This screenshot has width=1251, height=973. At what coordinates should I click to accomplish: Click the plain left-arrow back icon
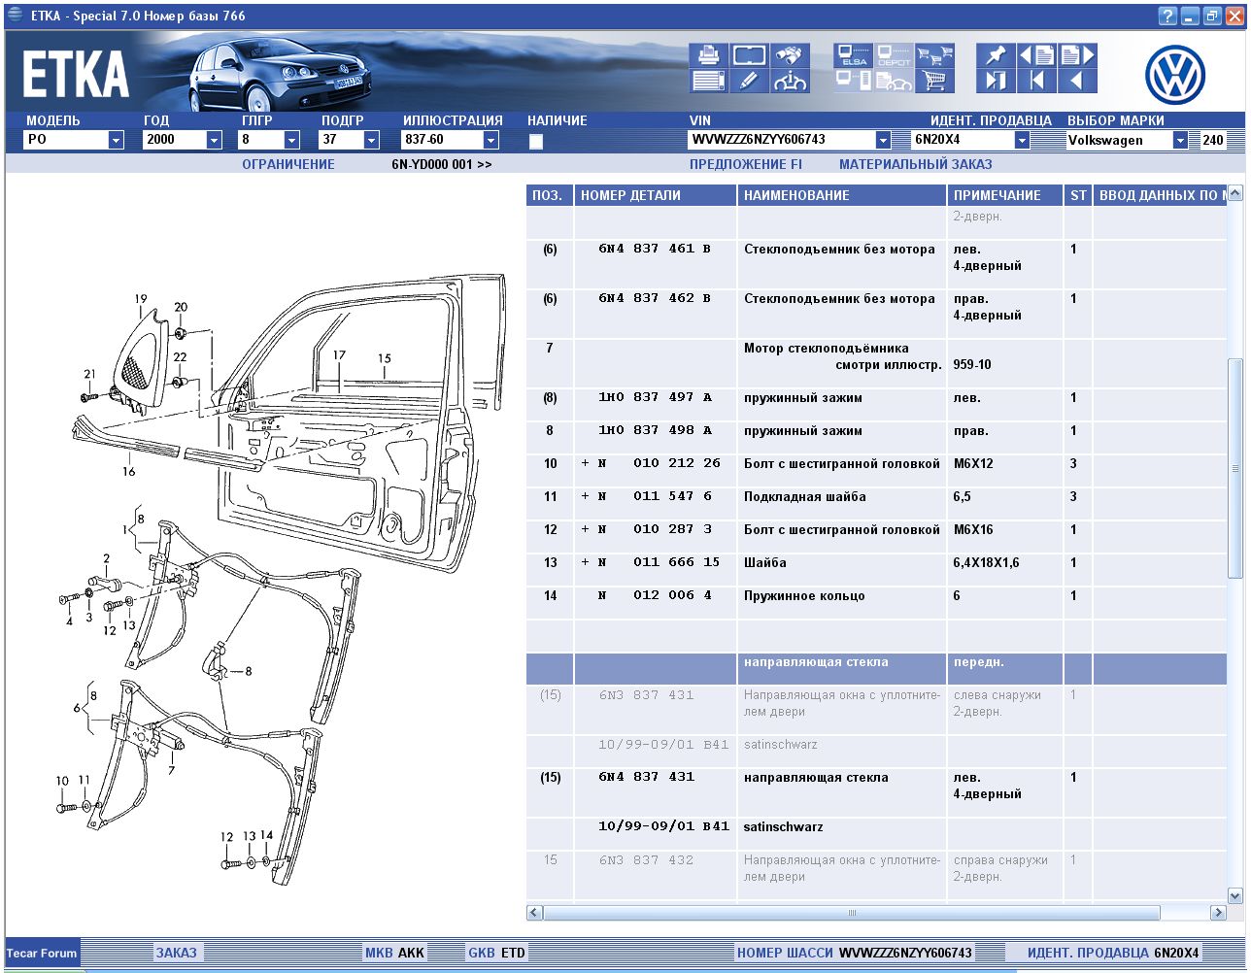click(x=1077, y=81)
